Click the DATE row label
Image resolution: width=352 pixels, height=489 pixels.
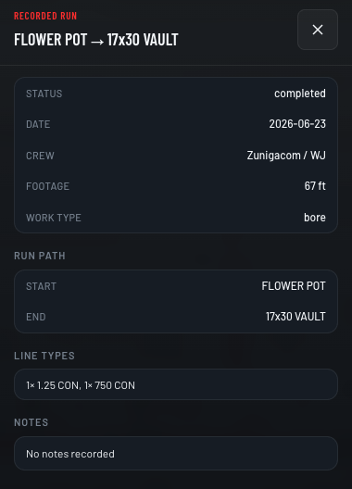pyautogui.click(x=38, y=124)
